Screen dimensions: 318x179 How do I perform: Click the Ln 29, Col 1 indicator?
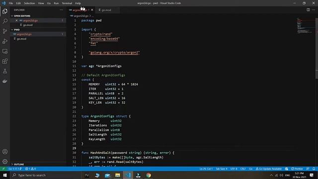tap(206, 169)
